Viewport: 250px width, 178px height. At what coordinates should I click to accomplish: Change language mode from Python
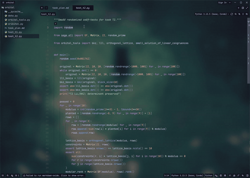pyautogui.click(x=209, y=176)
